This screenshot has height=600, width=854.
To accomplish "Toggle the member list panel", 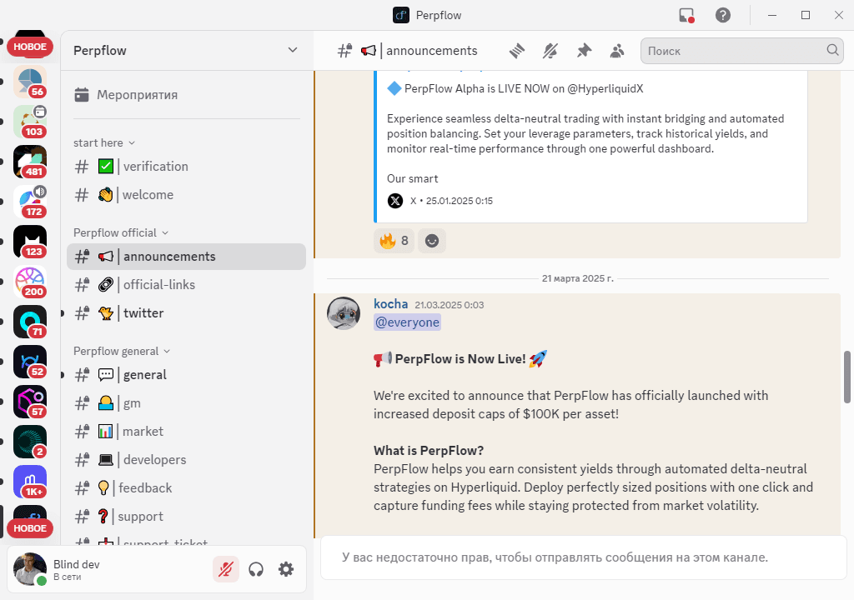I will click(616, 51).
